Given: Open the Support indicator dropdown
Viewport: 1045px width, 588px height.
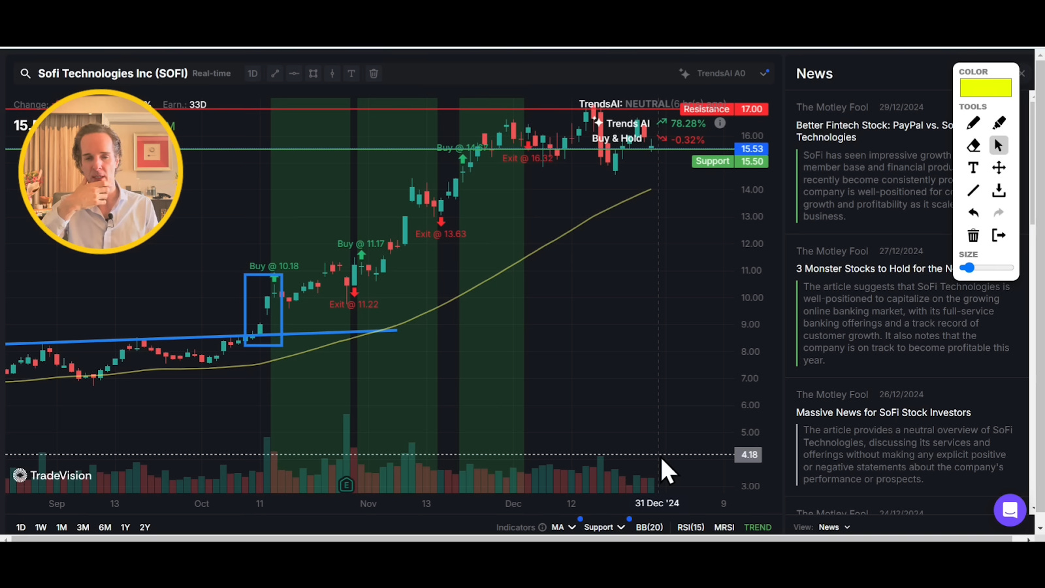Looking at the screenshot, I should (604, 527).
